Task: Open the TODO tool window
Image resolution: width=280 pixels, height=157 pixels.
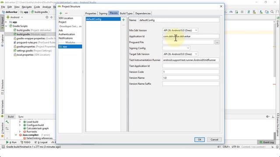Action: click(25, 142)
